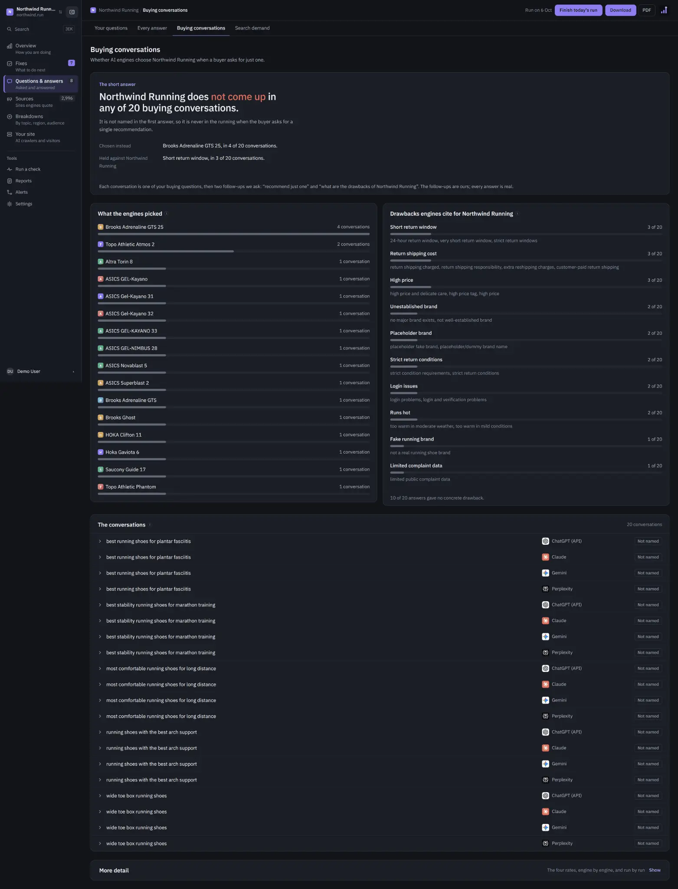Click the Overview chart icon in sidebar
The width and height of the screenshot is (678, 889).
tap(10, 46)
